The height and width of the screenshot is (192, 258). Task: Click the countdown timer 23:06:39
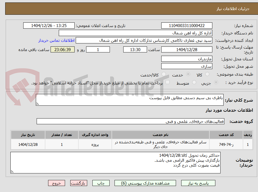(x=63, y=49)
